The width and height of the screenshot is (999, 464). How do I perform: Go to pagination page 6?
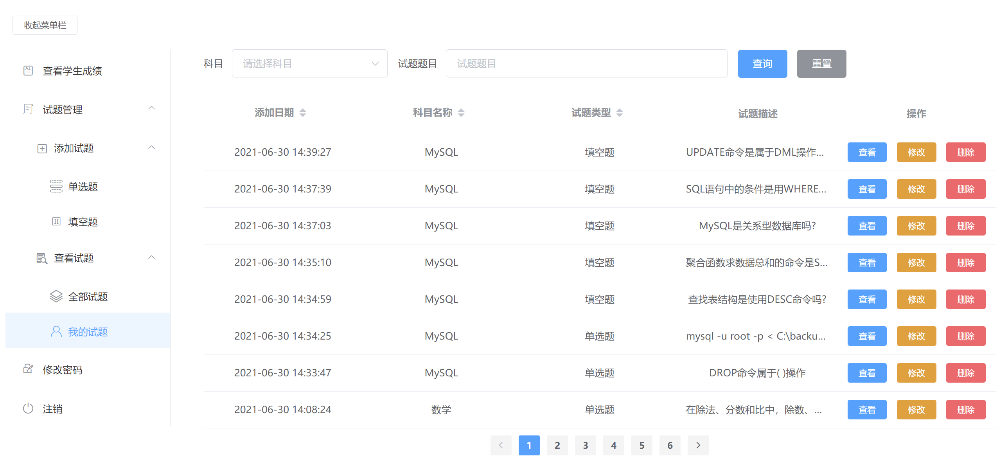pos(670,445)
